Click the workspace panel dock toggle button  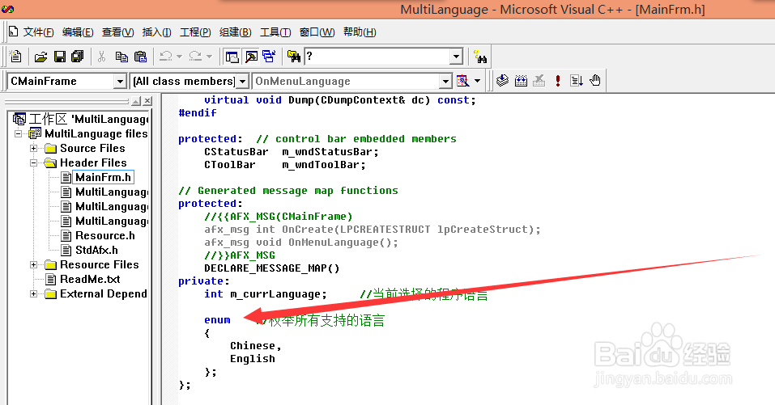pyautogui.click(x=136, y=101)
